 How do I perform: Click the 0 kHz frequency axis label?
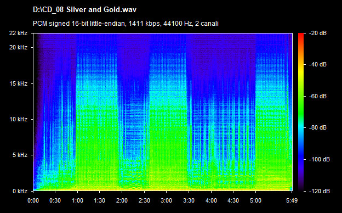[x=20, y=191]
